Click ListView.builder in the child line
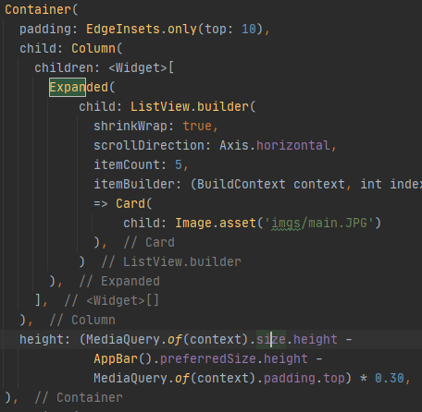This screenshot has width=422, height=412. pyautogui.click(x=190, y=106)
